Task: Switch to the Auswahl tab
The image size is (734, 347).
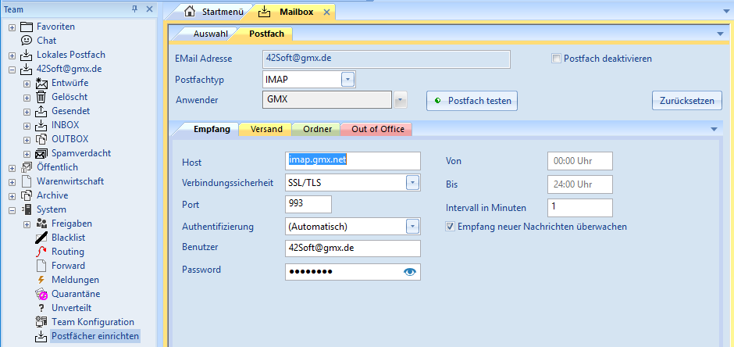Action: coord(210,34)
